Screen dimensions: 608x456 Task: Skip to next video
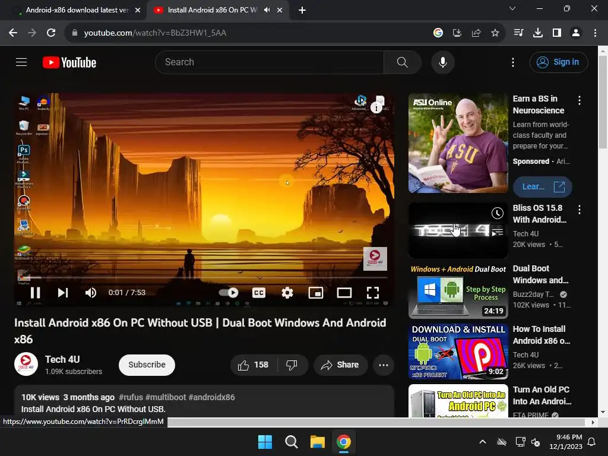point(63,293)
